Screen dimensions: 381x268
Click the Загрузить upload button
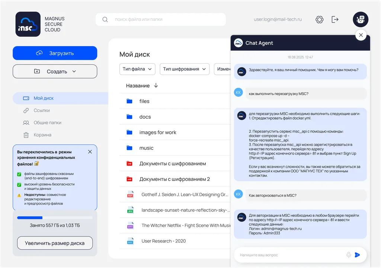(55, 53)
